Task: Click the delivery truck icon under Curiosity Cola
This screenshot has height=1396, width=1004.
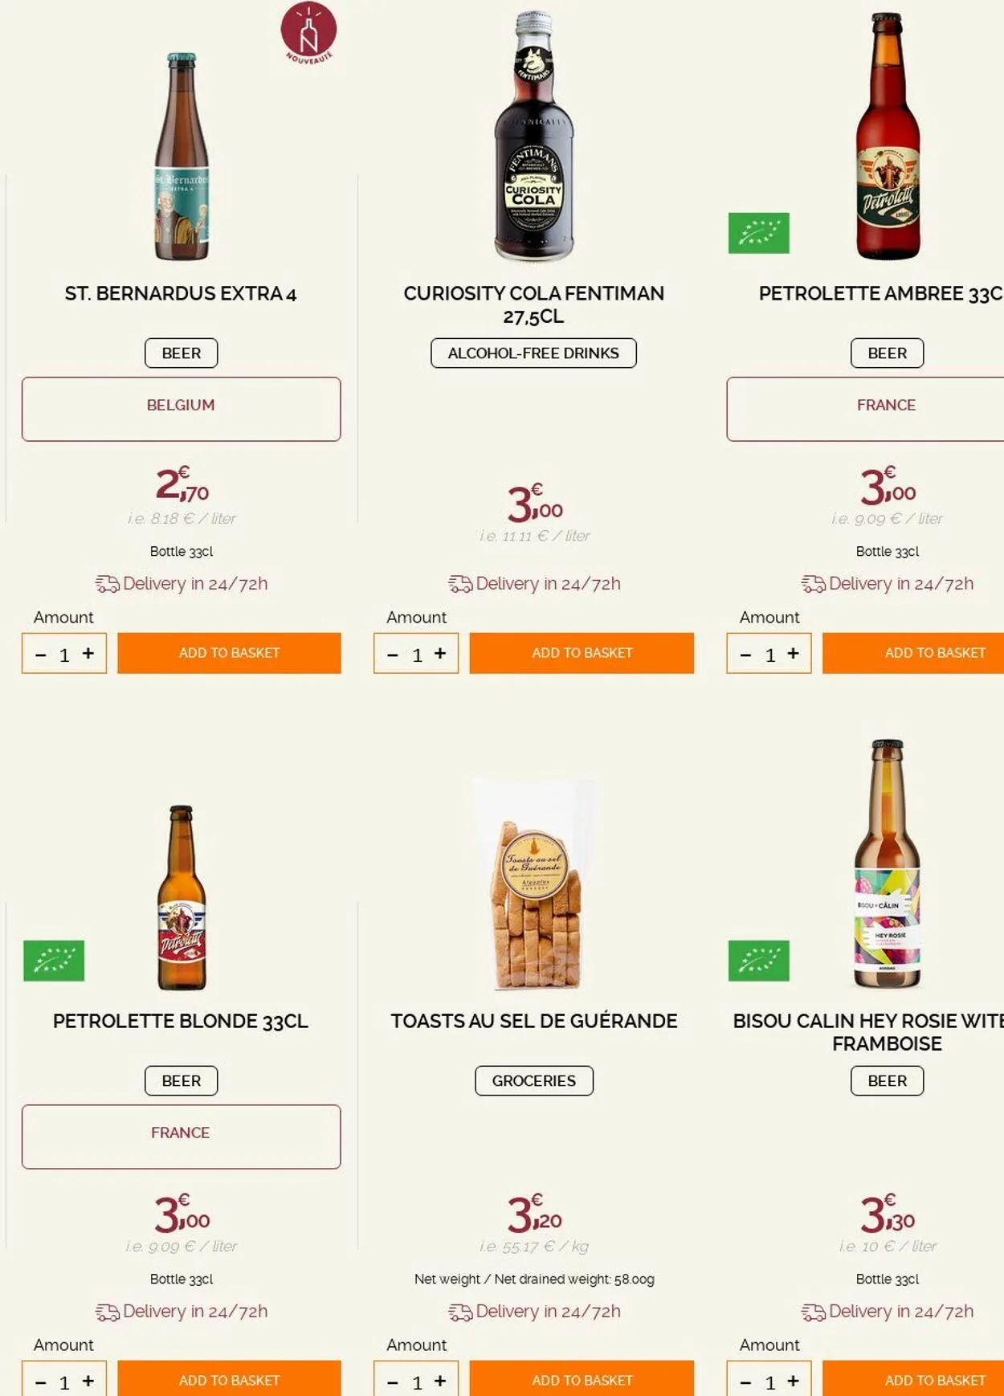Action: 460,584
